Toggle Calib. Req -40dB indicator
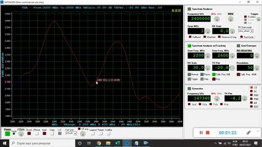The width and height of the screenshot is (262, 147). coord(238,74)
